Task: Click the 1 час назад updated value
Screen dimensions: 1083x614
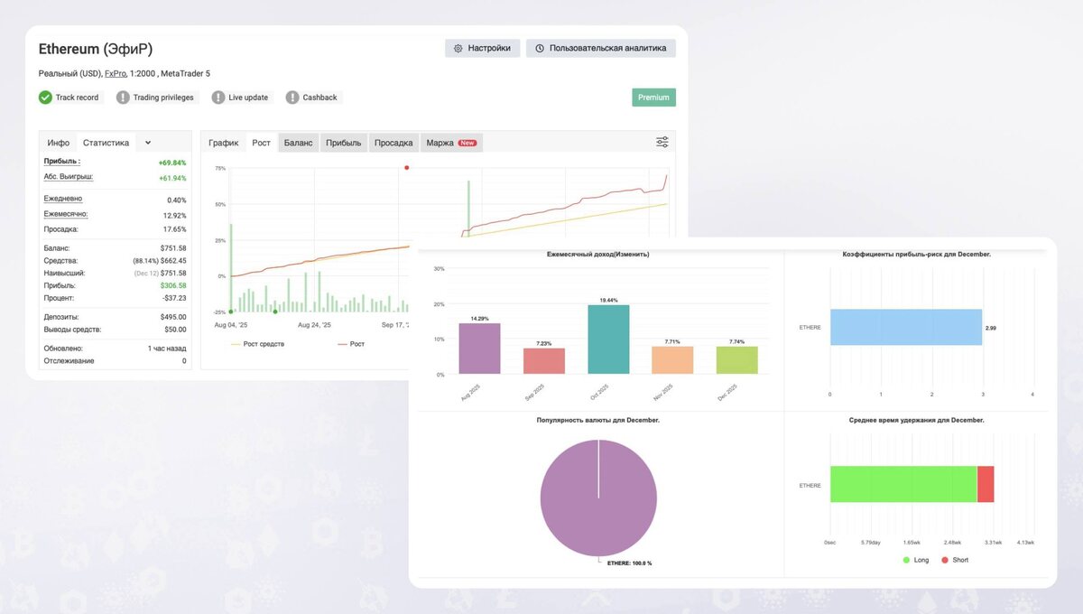Action: tap(167, 348)
